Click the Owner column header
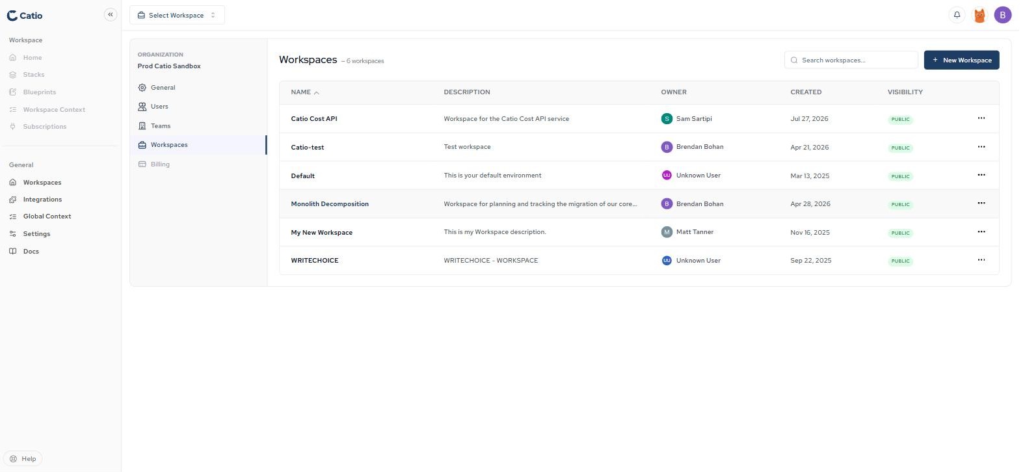Viewport: 1025px width, 472px height. (x=674, y=92)
